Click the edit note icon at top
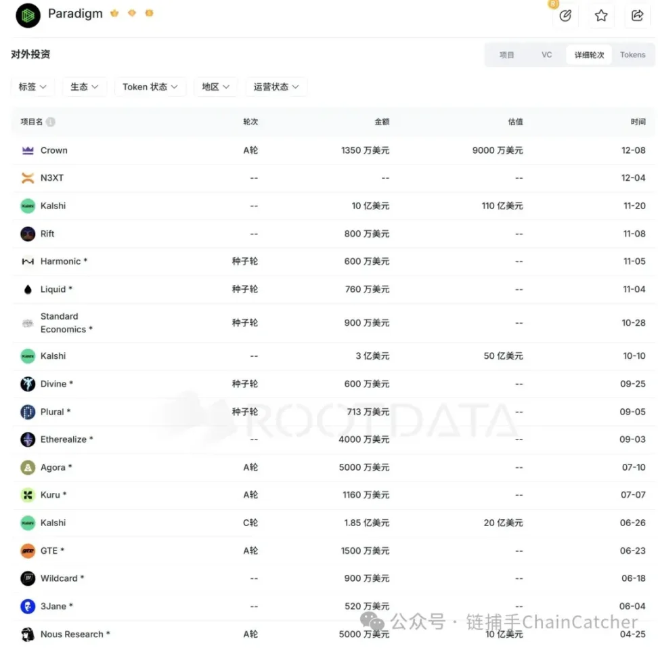658x648 pixels. coord(565,16)
